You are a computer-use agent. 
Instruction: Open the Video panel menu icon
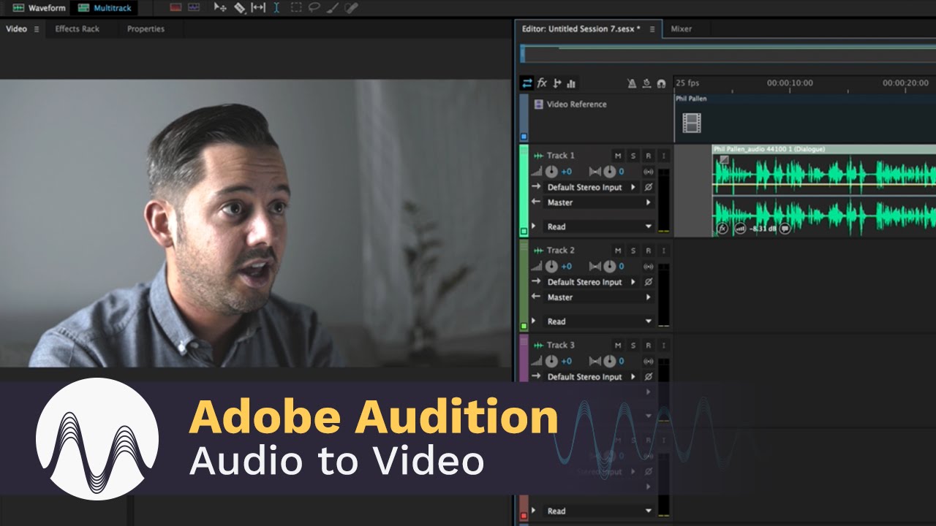point(37,29)
